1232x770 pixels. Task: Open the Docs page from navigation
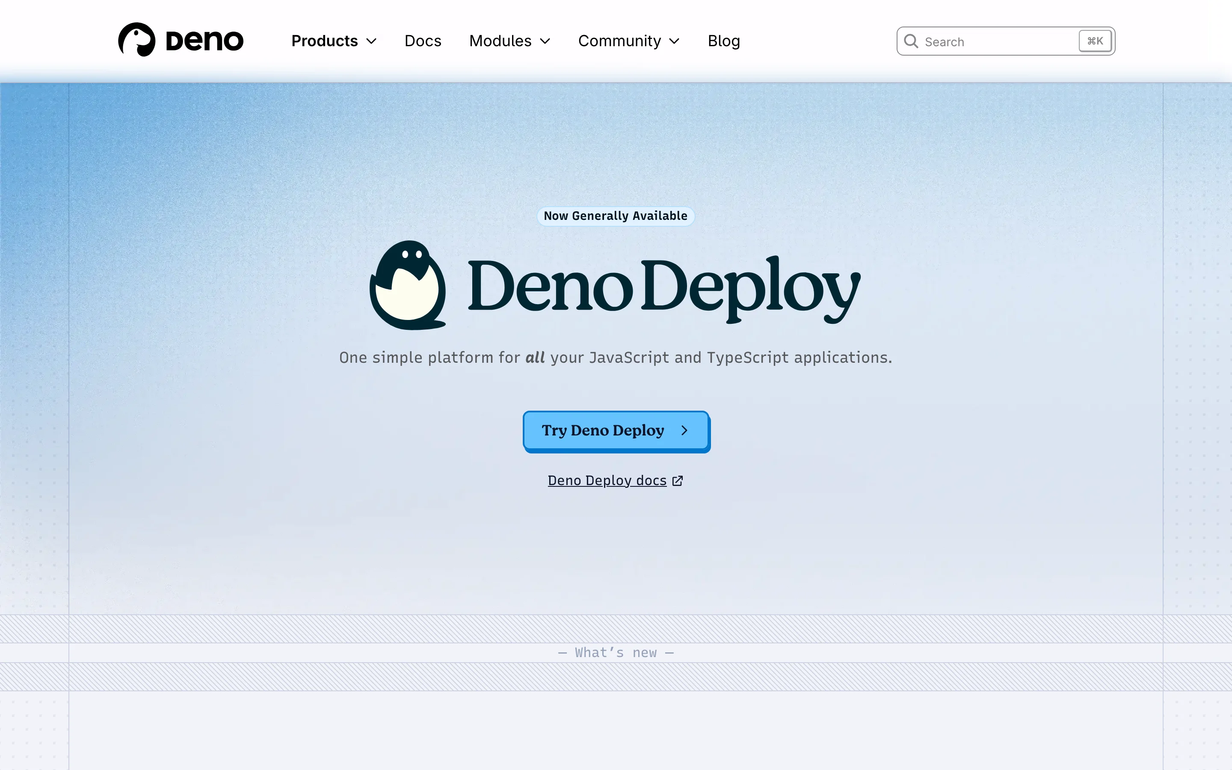(423, 41)
